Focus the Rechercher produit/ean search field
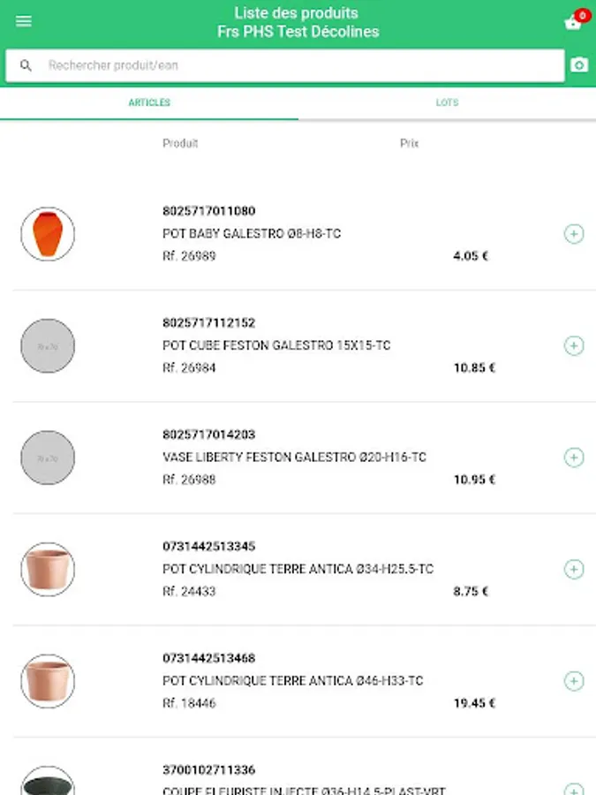The image size is (596, 795). click(x=285, y=65)
